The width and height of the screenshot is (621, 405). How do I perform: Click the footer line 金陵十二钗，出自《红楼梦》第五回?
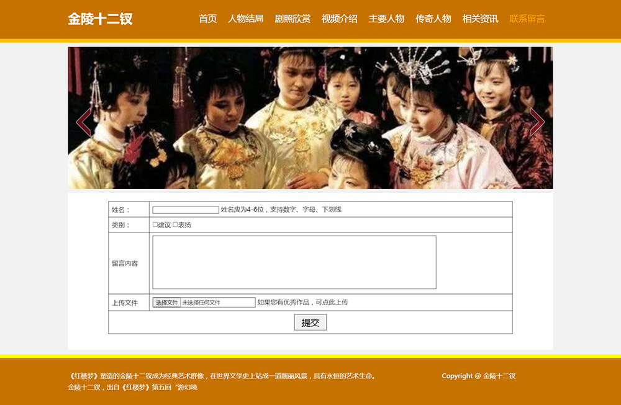point(133,387)
